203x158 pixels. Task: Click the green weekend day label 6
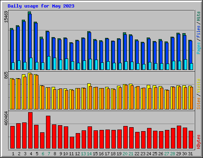pos(43,154)
